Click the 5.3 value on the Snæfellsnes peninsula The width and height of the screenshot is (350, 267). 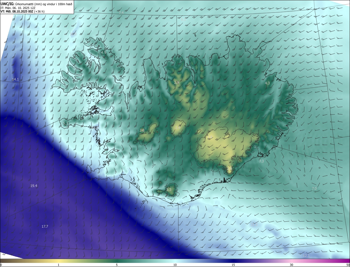(65, 123)
